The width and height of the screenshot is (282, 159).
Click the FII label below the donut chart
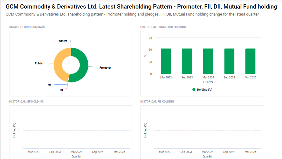pyautogui.click(x=61, y=90)
